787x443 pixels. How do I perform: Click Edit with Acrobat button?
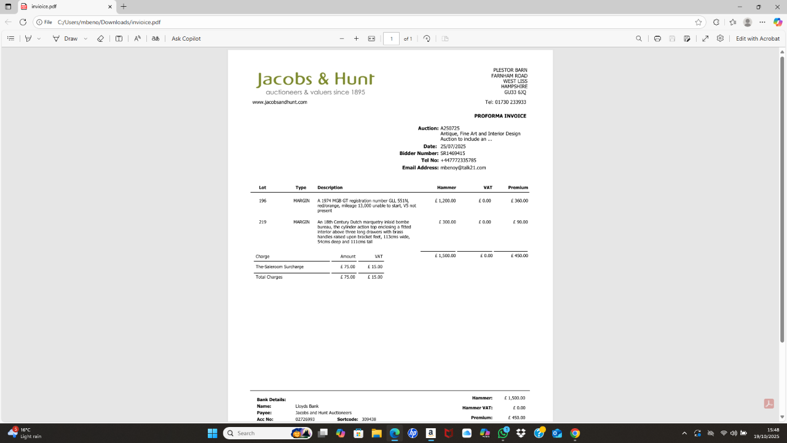(757, 38)
